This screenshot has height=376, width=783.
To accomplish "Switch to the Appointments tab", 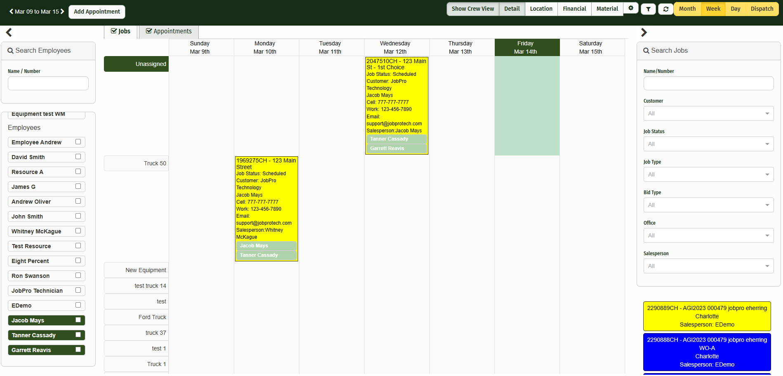I will tap(169, 31).
